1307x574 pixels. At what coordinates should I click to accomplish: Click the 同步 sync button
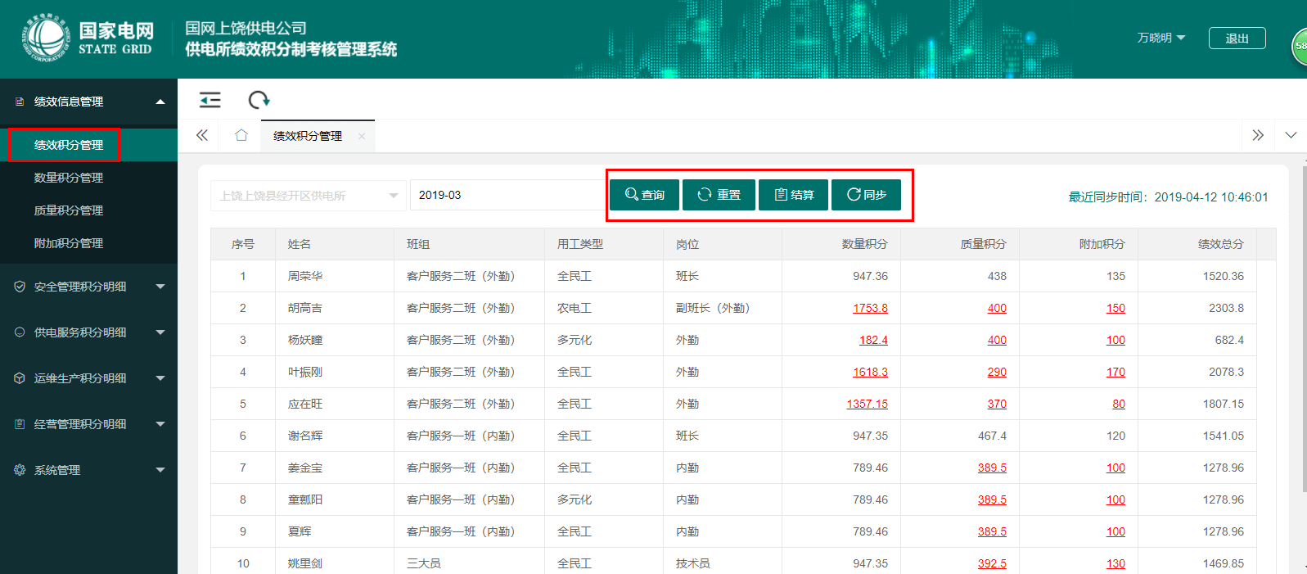click(866, 195)
